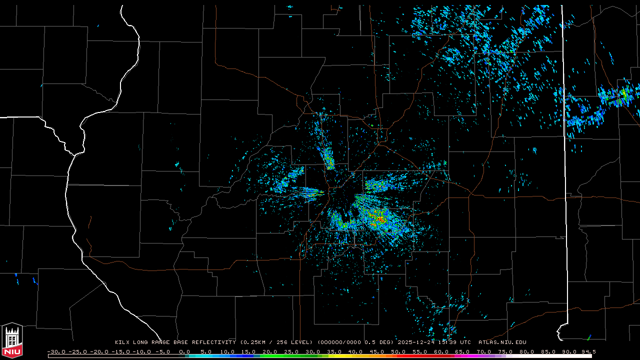This screenshot has height=360, width=640.
Task: Click the NIU logo in bottom-left corner
Action: pos(12,340)
